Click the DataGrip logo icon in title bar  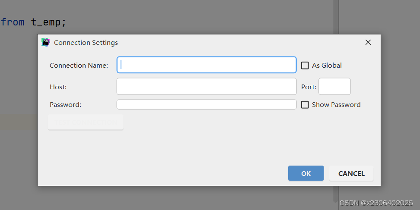(45, 42)
